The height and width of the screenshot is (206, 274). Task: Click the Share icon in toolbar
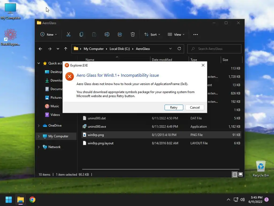point(120,35)
